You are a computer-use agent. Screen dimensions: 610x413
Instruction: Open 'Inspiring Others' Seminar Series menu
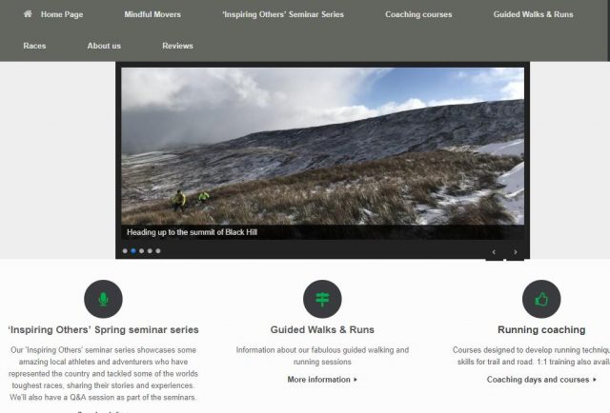click(283, 14)
